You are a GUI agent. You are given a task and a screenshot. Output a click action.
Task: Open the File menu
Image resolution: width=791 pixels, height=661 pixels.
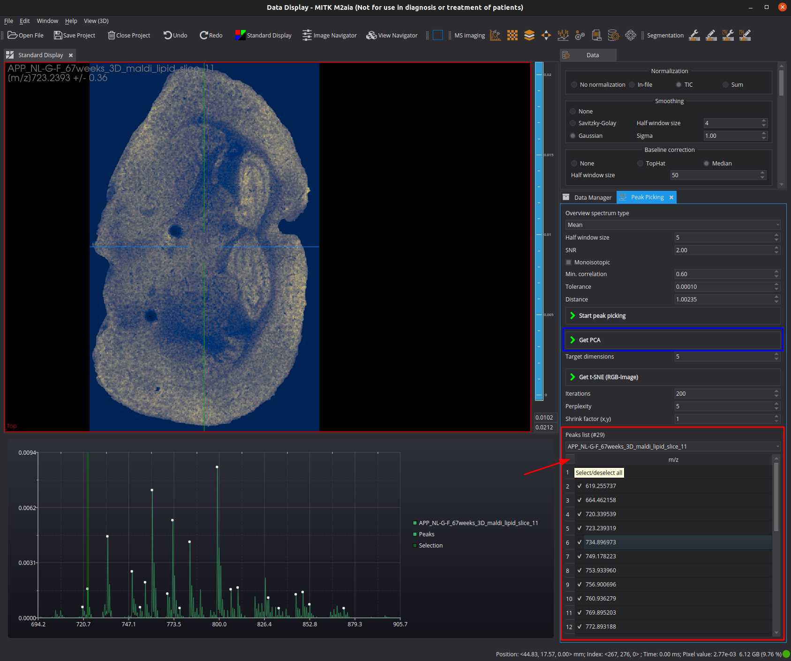pos(8,21)
